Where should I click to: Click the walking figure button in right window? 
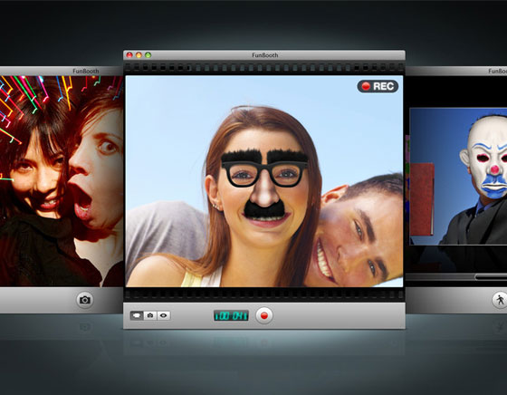point(500,300)
